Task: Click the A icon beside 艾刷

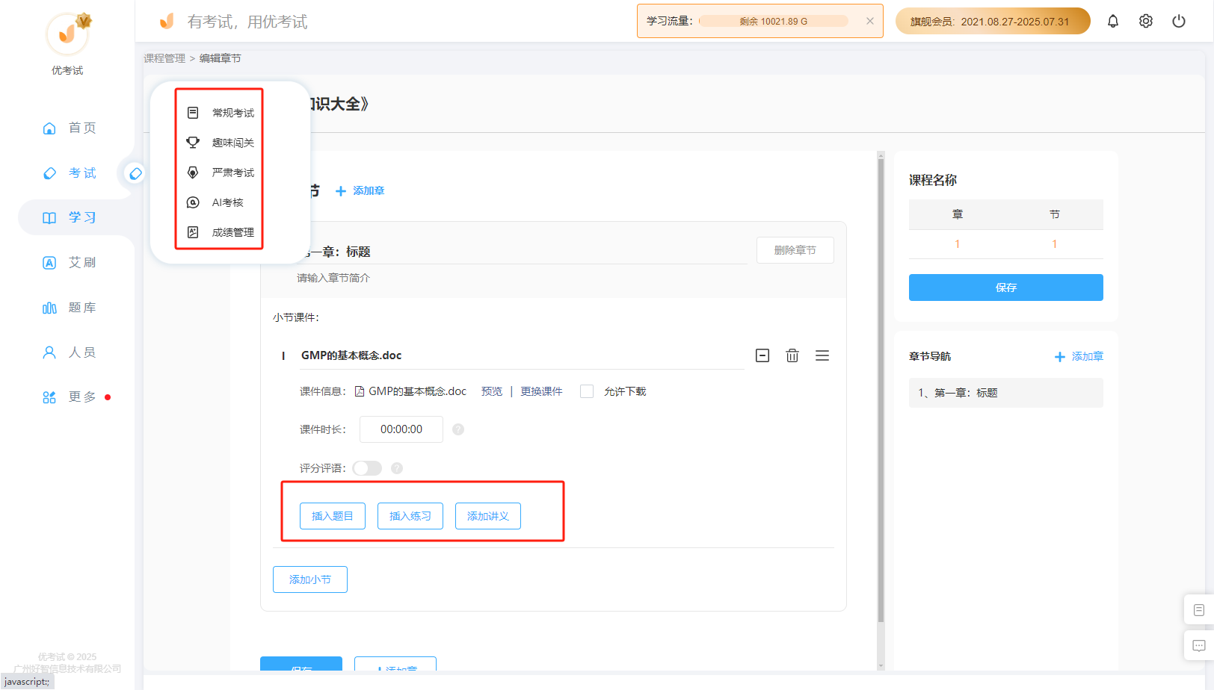Action: click(x=49, y=263)
